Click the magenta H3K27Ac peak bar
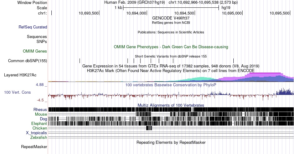294x154 pixels. tap(265, 73)
